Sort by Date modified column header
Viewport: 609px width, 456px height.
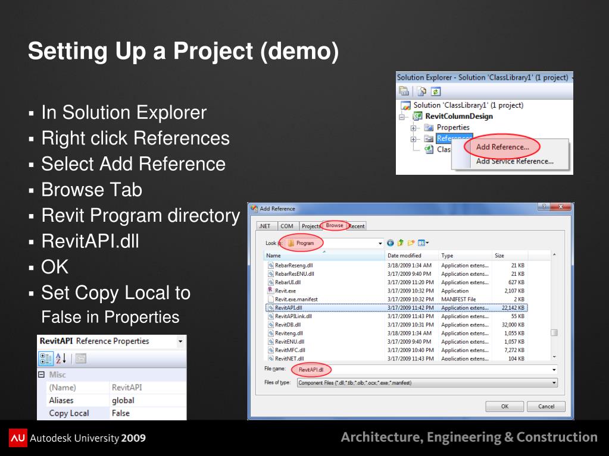pos(411,256)
